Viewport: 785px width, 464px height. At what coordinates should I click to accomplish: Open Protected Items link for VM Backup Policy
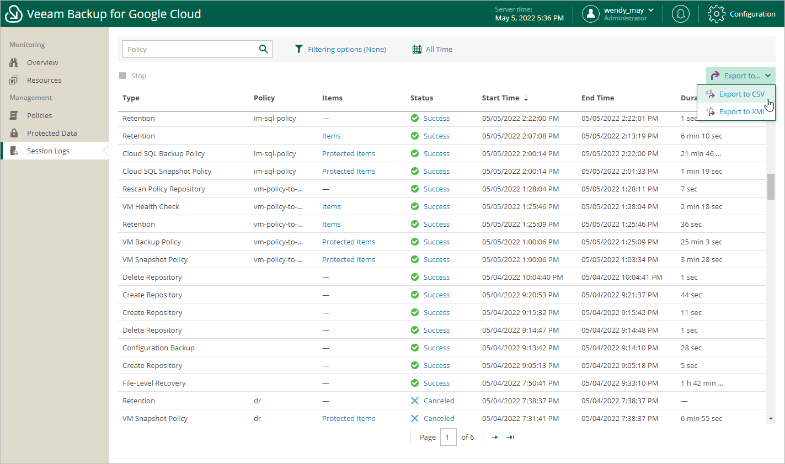[348, 242]
